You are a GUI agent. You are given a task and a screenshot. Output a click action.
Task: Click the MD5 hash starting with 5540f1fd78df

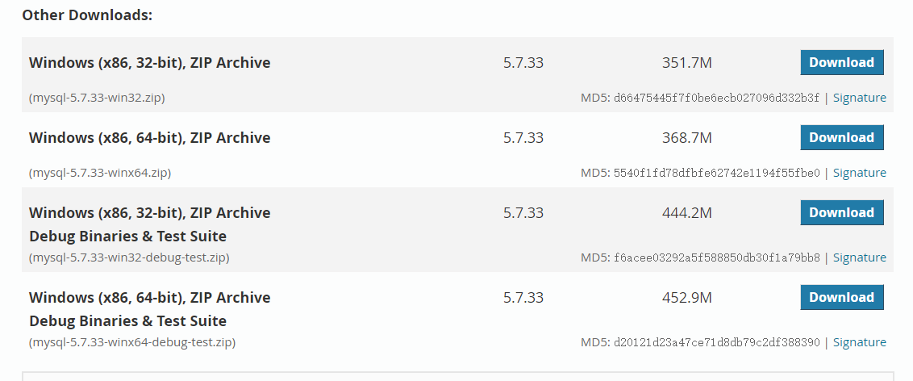pyautogui.click(x=717, y=173)
